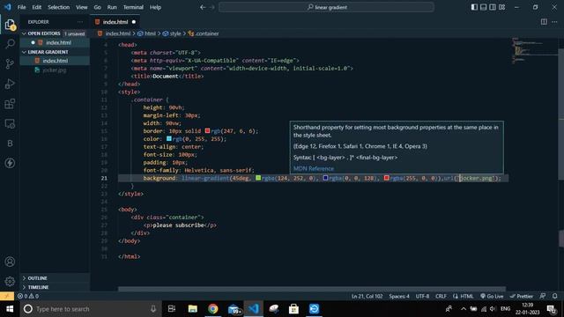564x317 pixels.
Task: Click the feedback icon in status bar
Action: pyautogui.click(x=543, y=296)
